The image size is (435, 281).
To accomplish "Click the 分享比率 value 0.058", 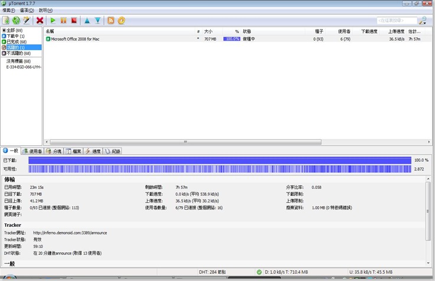I will point(316,187).
